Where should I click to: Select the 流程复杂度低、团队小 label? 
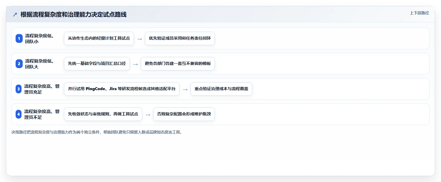pyautogui.click(x=39, y=38)
